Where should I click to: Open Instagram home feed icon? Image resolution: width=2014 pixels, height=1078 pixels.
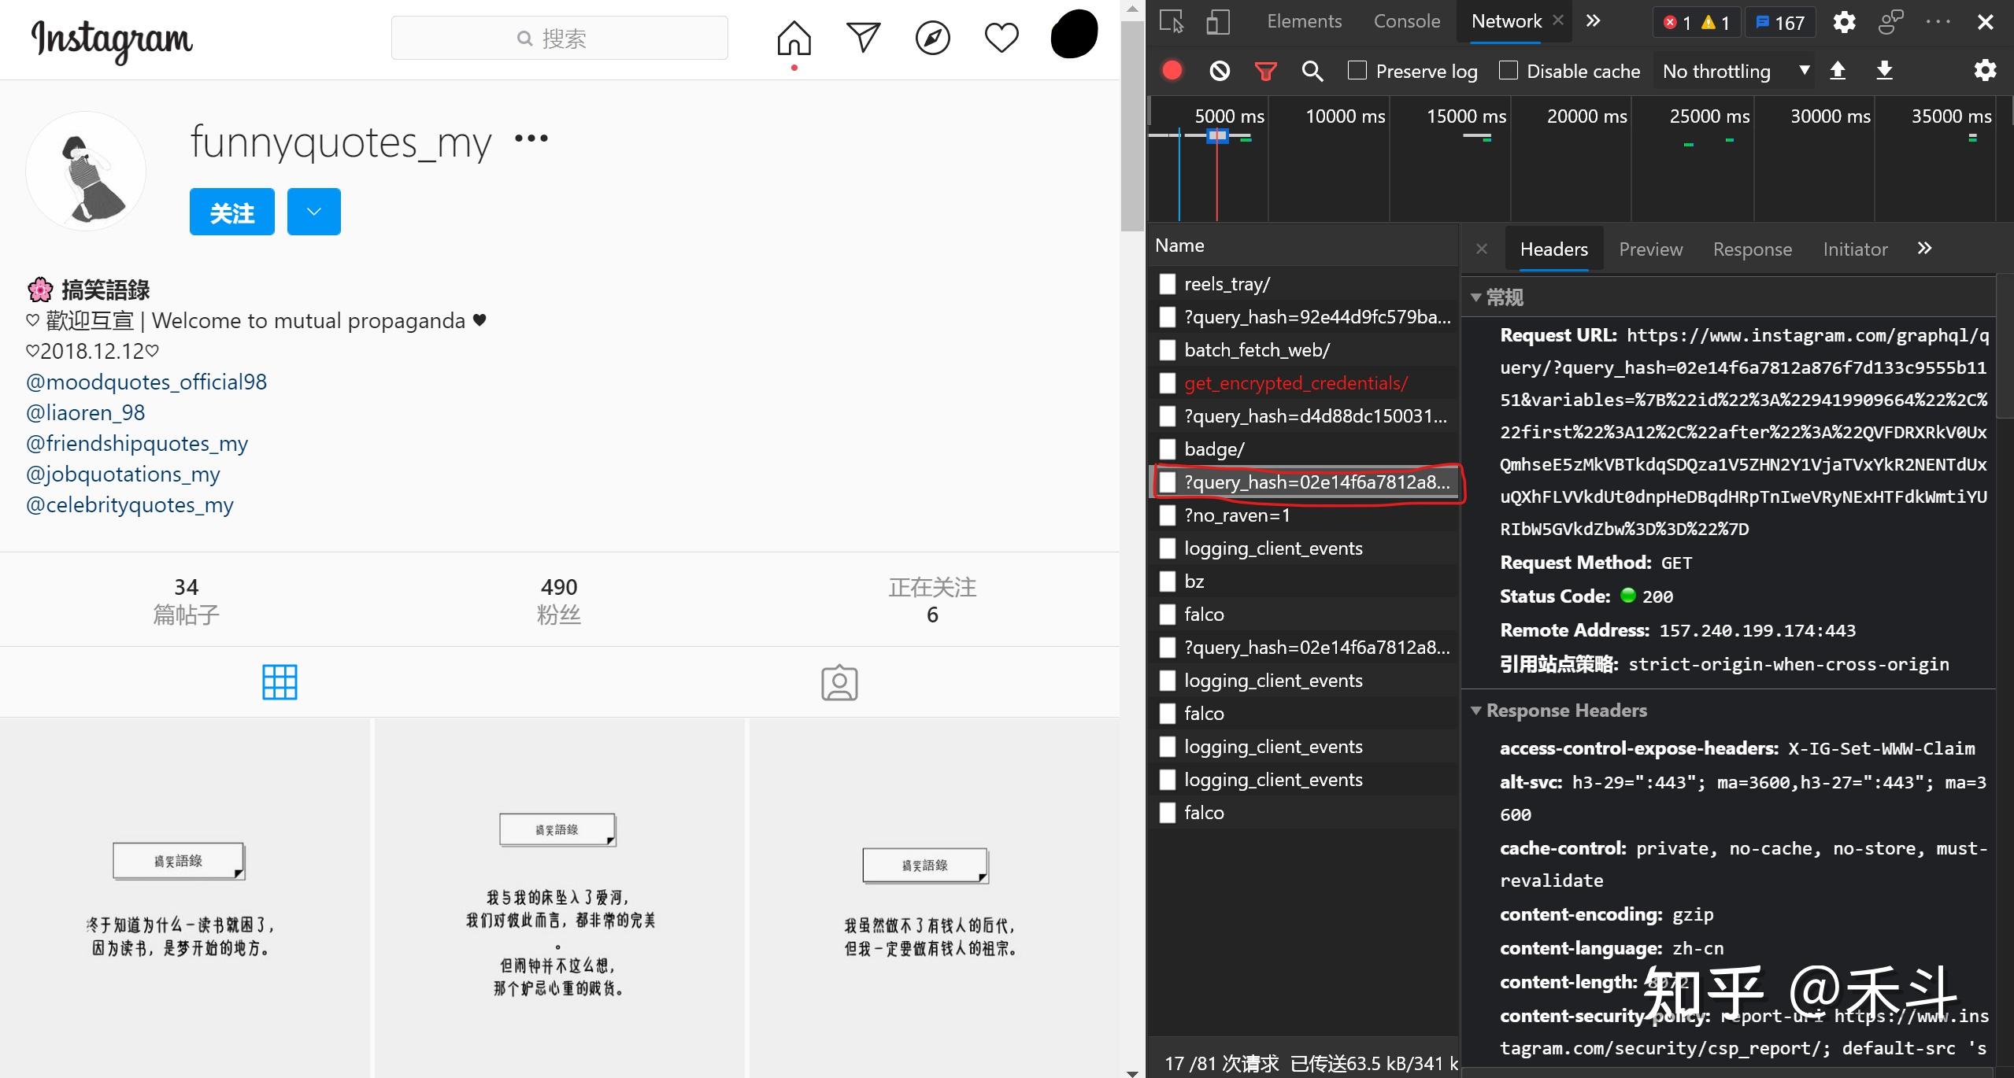coord(794,38)
